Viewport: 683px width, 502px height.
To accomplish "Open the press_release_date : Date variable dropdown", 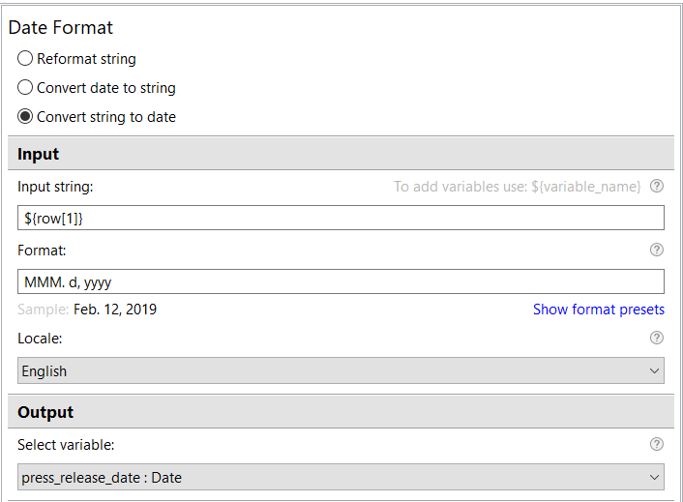I will (341, 477).
